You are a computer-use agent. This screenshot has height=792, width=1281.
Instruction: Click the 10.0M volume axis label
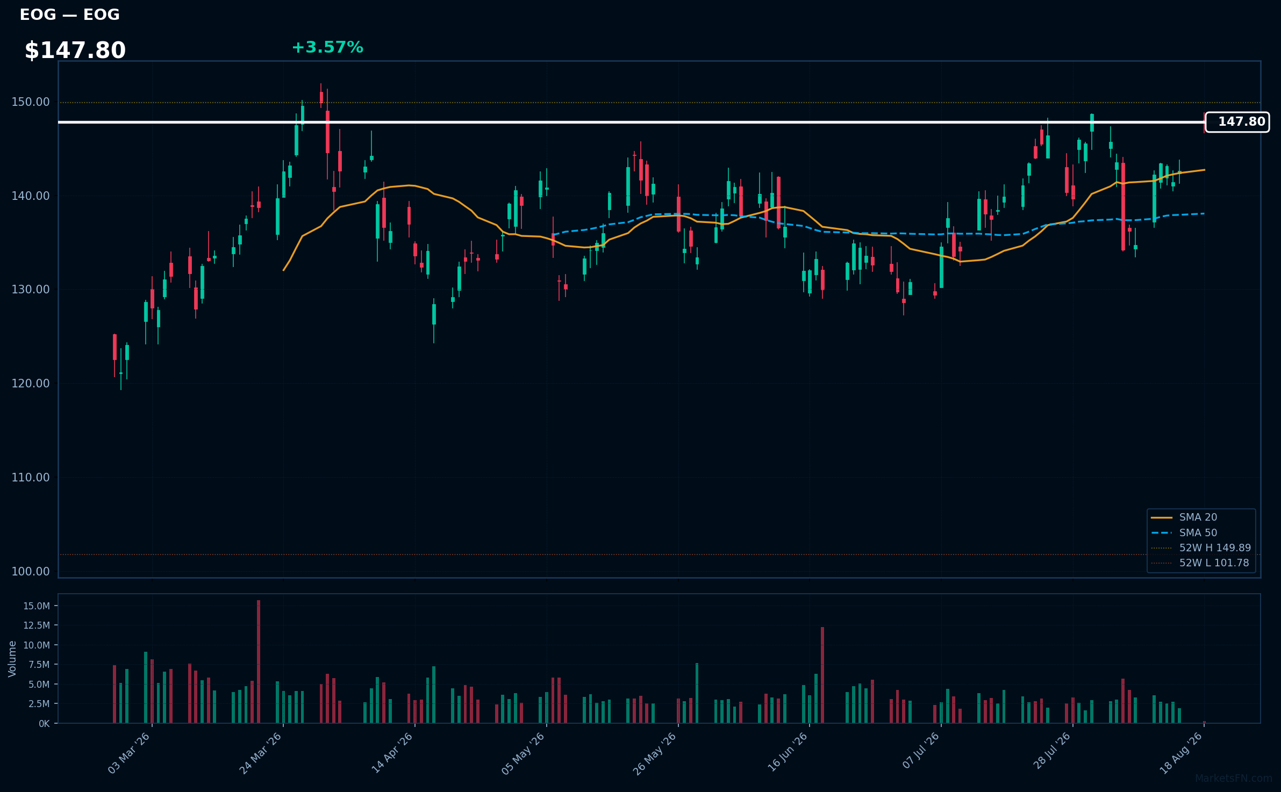[x=37, y=645]
